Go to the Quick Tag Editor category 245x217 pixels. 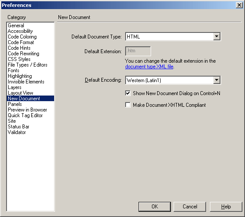pyautogui.click(x=25, y=115)
